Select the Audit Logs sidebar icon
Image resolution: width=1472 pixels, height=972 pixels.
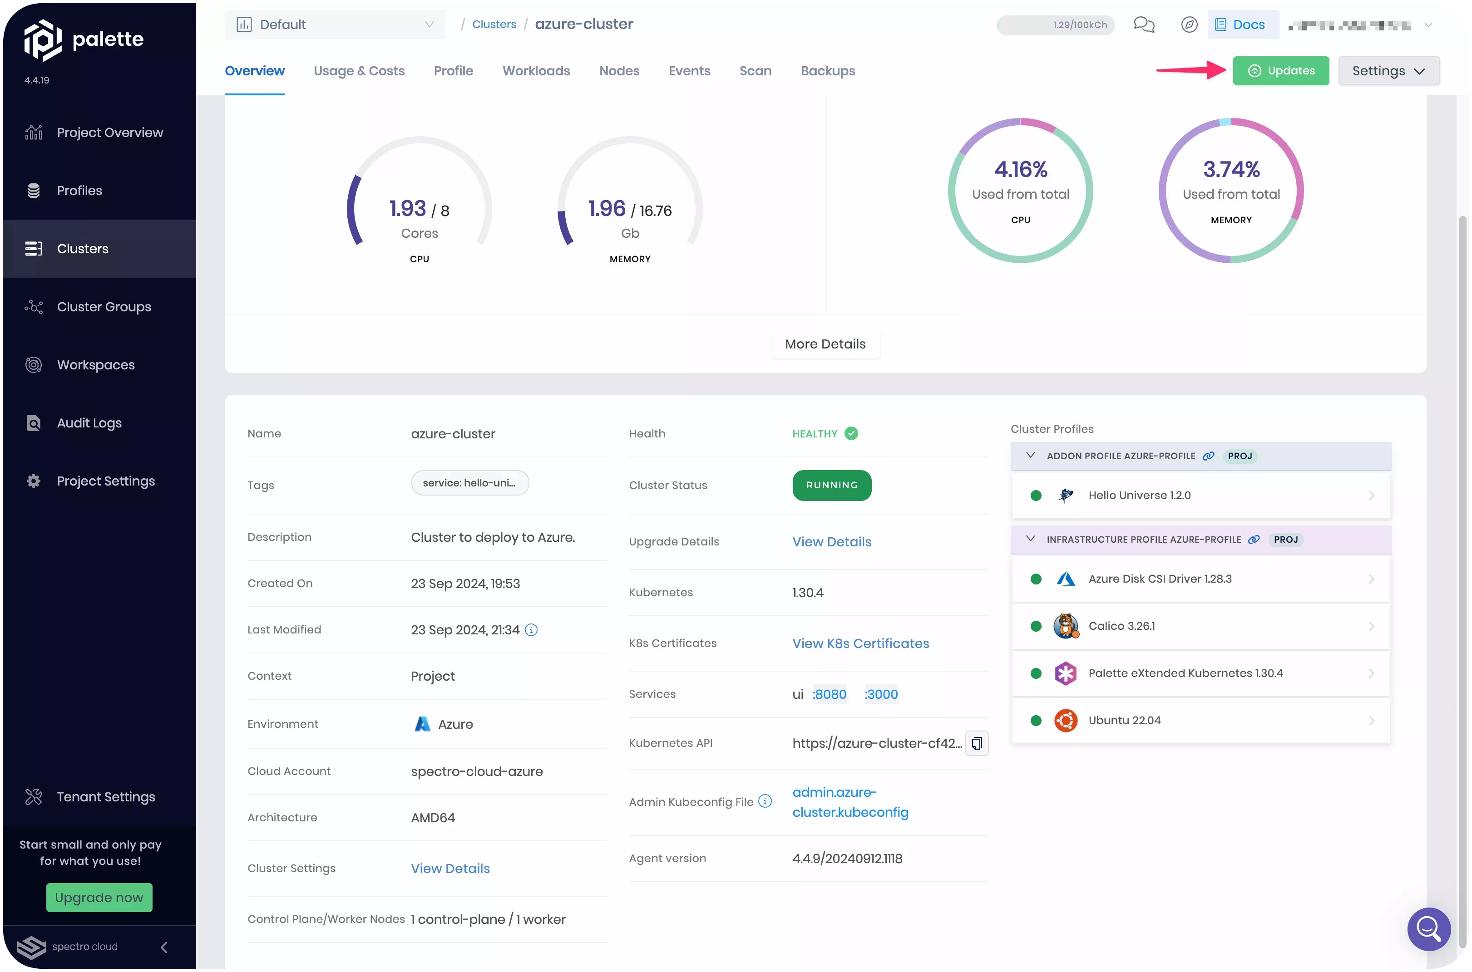(x=34, y=423)
